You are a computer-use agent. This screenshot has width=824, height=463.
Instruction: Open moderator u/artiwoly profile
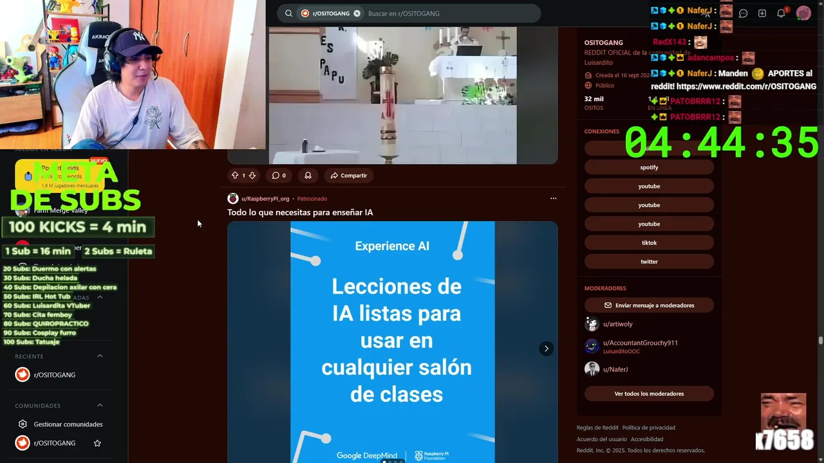pos(618,324)
